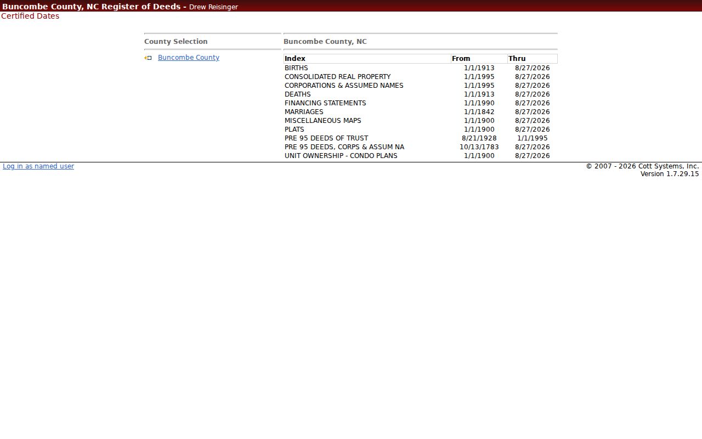Select UNIT OWNERSHIP - CONDO PLANS index
The height and width of the screenshot is (439, 702).
click(x=421, y=156)
